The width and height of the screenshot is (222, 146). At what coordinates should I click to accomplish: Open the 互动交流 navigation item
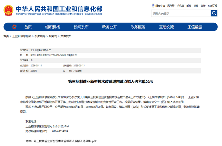click(x=166, y=27)
